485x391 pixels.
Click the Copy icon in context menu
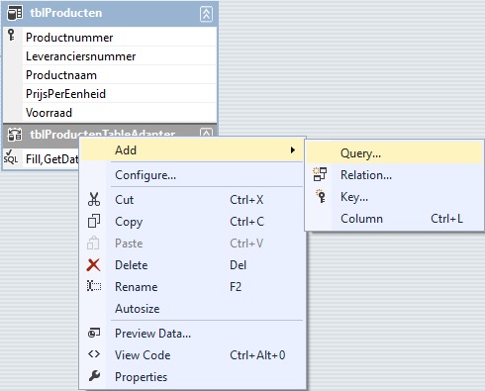(x=94, y=221)
